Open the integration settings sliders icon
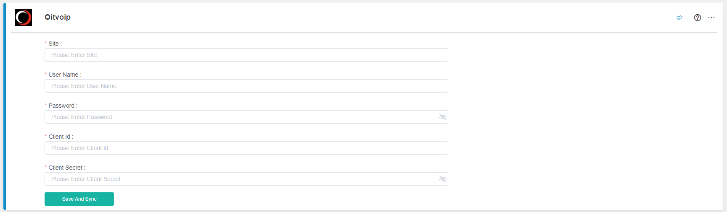 coord(679,18)
